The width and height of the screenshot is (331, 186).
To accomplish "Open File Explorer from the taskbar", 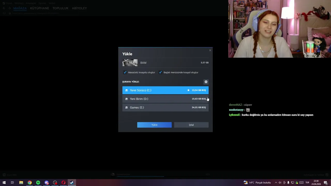I will pyautogui.click(x=21, y=183).
